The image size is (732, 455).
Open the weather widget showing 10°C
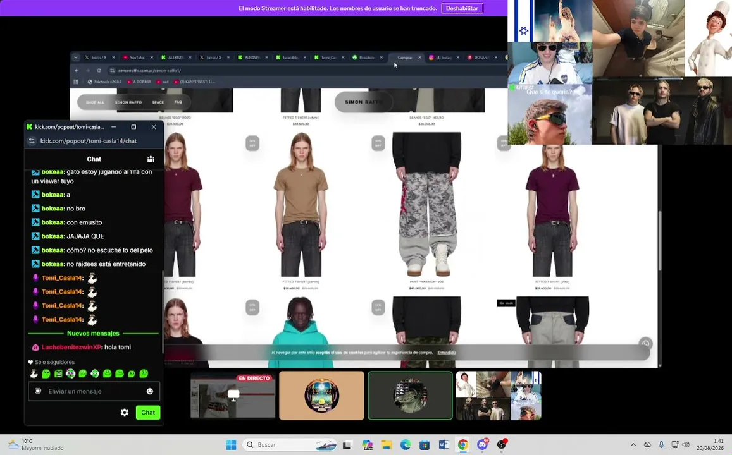point(37,445)
